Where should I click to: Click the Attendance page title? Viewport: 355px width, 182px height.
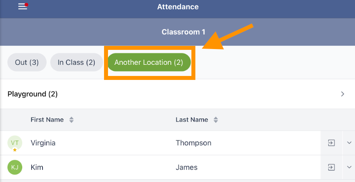coord(178,7)
